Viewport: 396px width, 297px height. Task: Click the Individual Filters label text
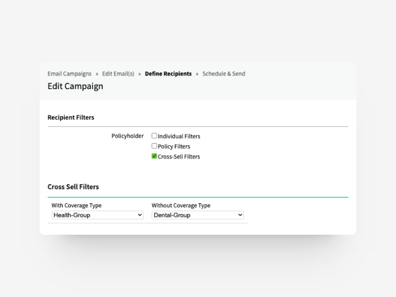pos(179,136)
